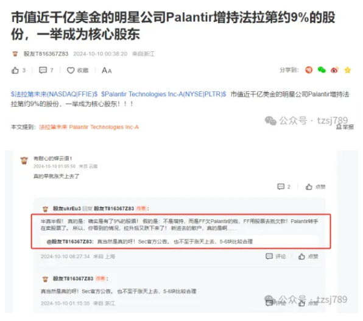Open the post's comment count icon
This screenshot has height=321, width=363.
point(43,70)
